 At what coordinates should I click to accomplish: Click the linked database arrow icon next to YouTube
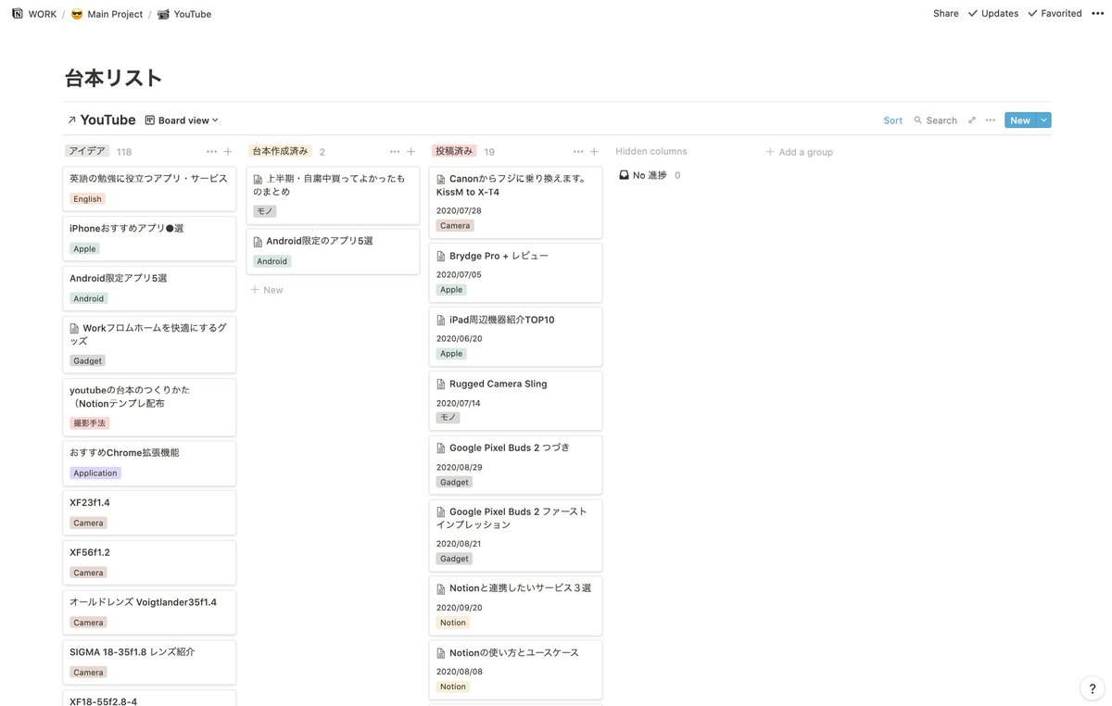71,120
